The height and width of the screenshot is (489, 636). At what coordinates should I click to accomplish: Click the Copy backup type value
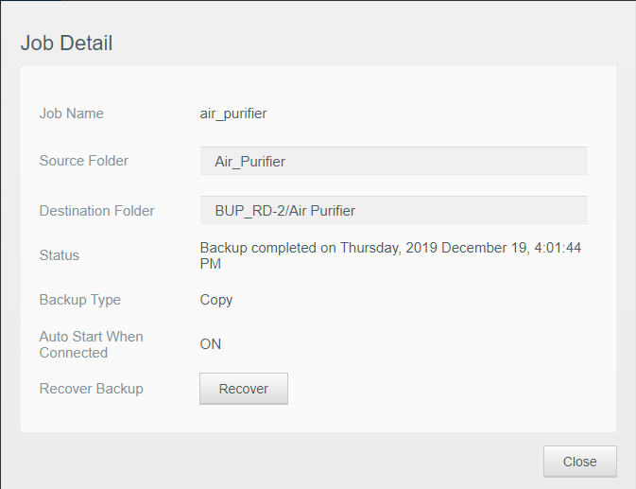216,300
